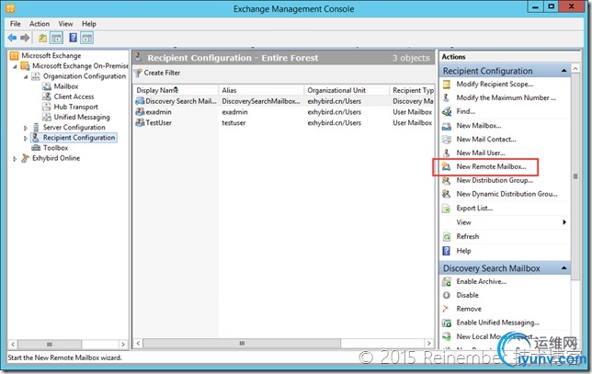Click left arrow of results list scrollbar
The image size is (592, 374).
[x=138, y=344]
